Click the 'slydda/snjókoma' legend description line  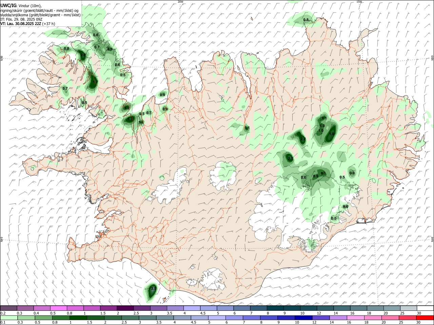click(x=40, y=15)
